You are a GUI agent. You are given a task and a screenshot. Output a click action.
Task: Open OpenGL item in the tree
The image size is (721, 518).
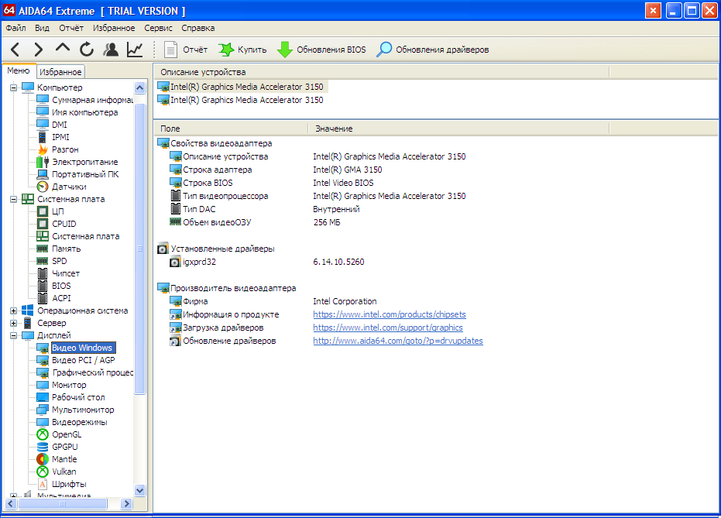point(67,434)
